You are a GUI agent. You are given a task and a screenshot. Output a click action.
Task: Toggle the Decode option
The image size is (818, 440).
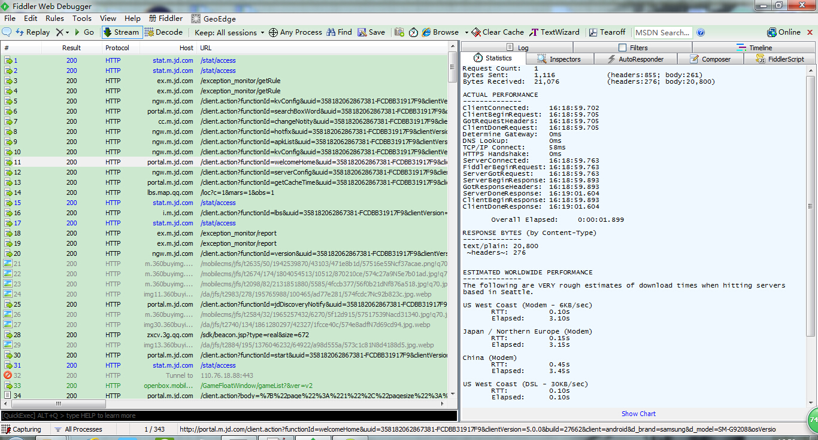point(163,32)
